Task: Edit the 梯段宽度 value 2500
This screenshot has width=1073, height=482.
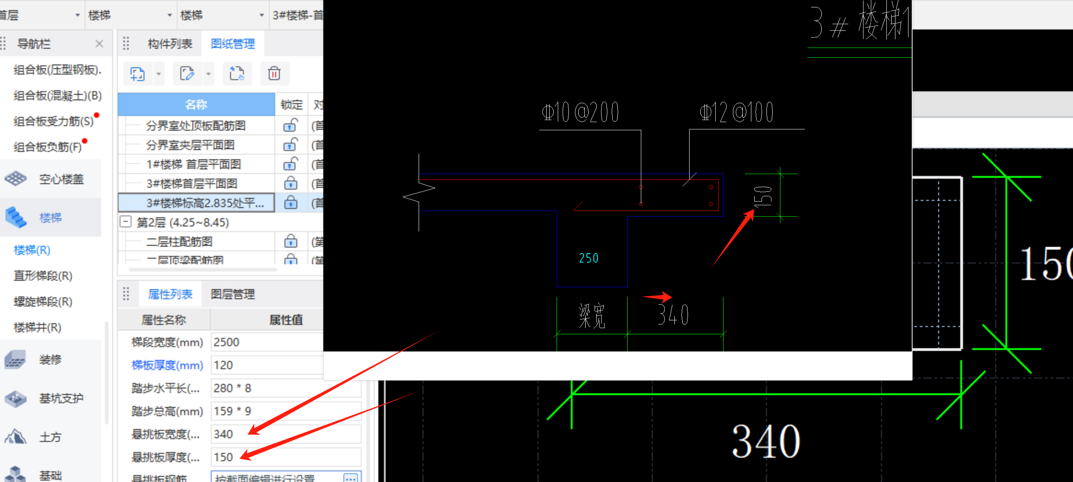Action: [x=266, y=342]
